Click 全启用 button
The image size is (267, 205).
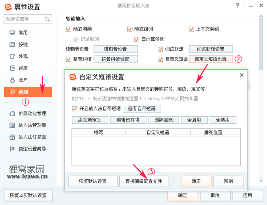click(194, 120)
